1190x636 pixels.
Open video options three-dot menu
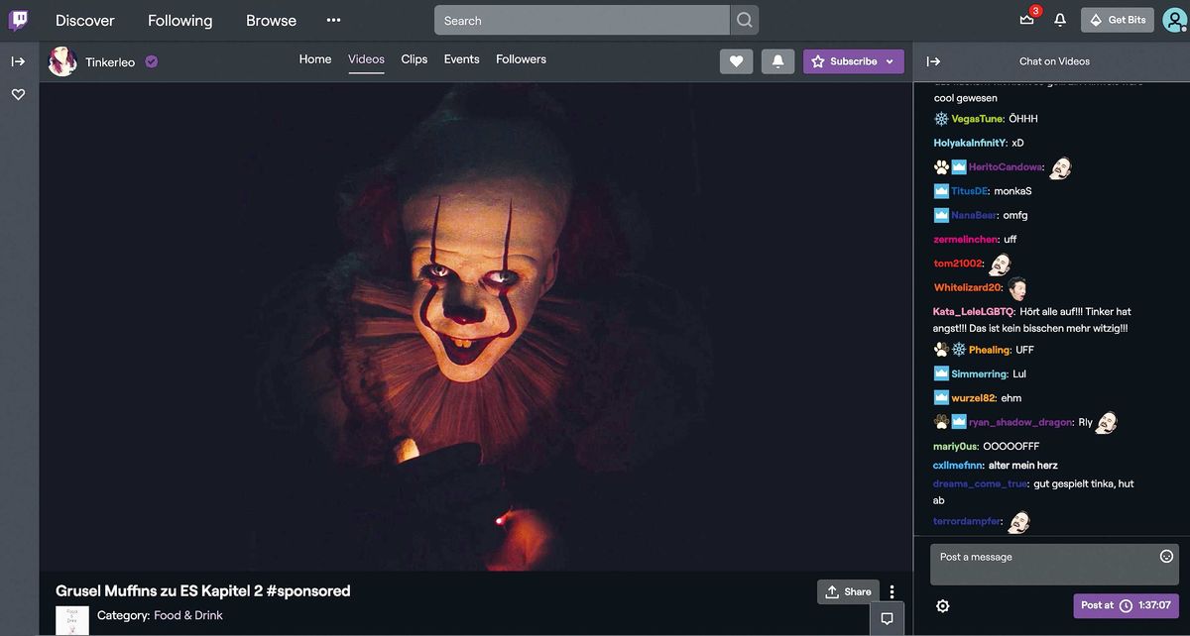(892, 591)
